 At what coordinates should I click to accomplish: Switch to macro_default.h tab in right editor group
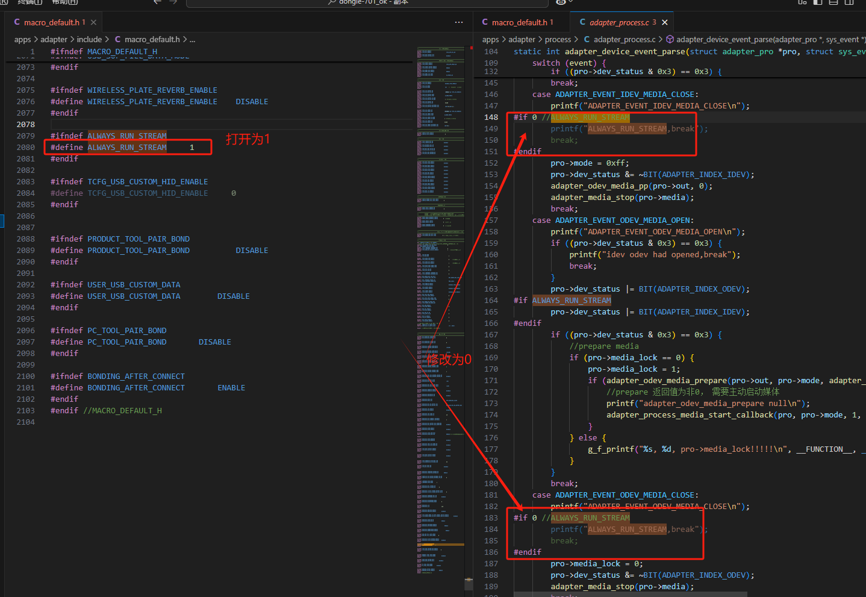pos(520,22)
